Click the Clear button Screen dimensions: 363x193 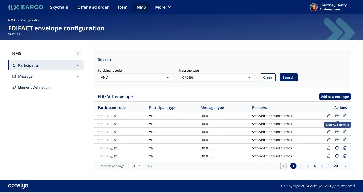(x=268, y=77)
